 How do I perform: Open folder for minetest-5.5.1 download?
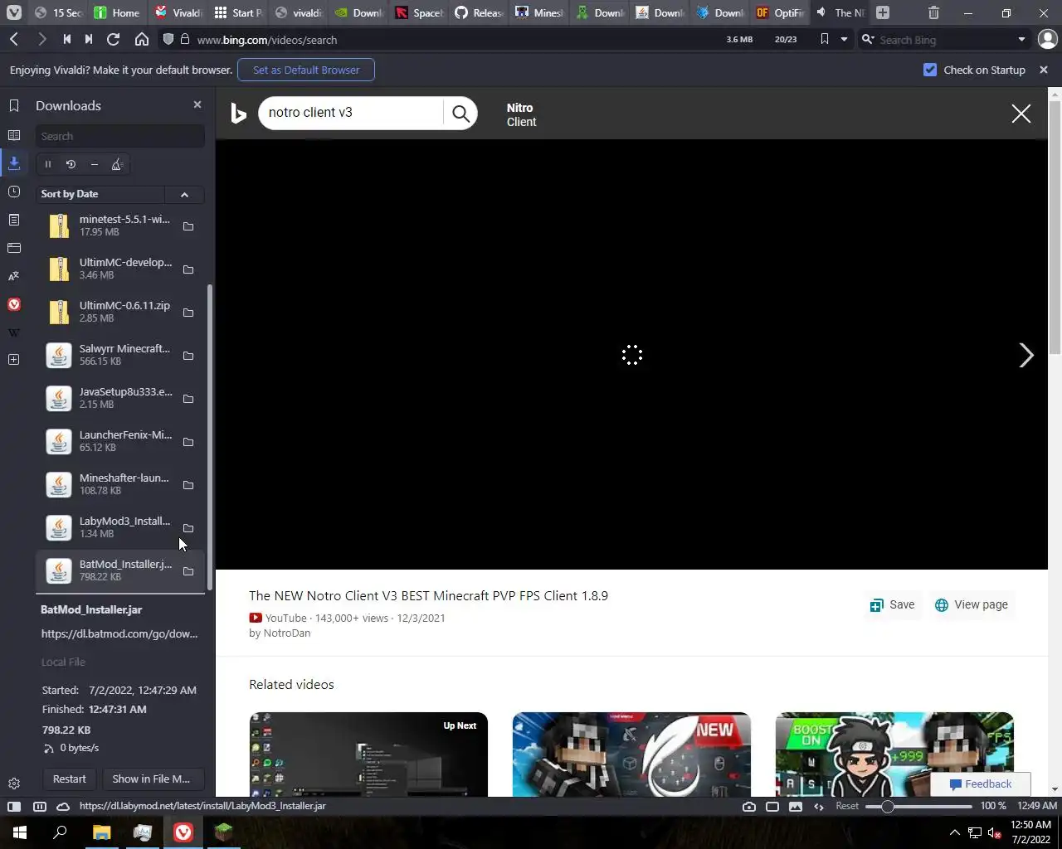[188, 226]
